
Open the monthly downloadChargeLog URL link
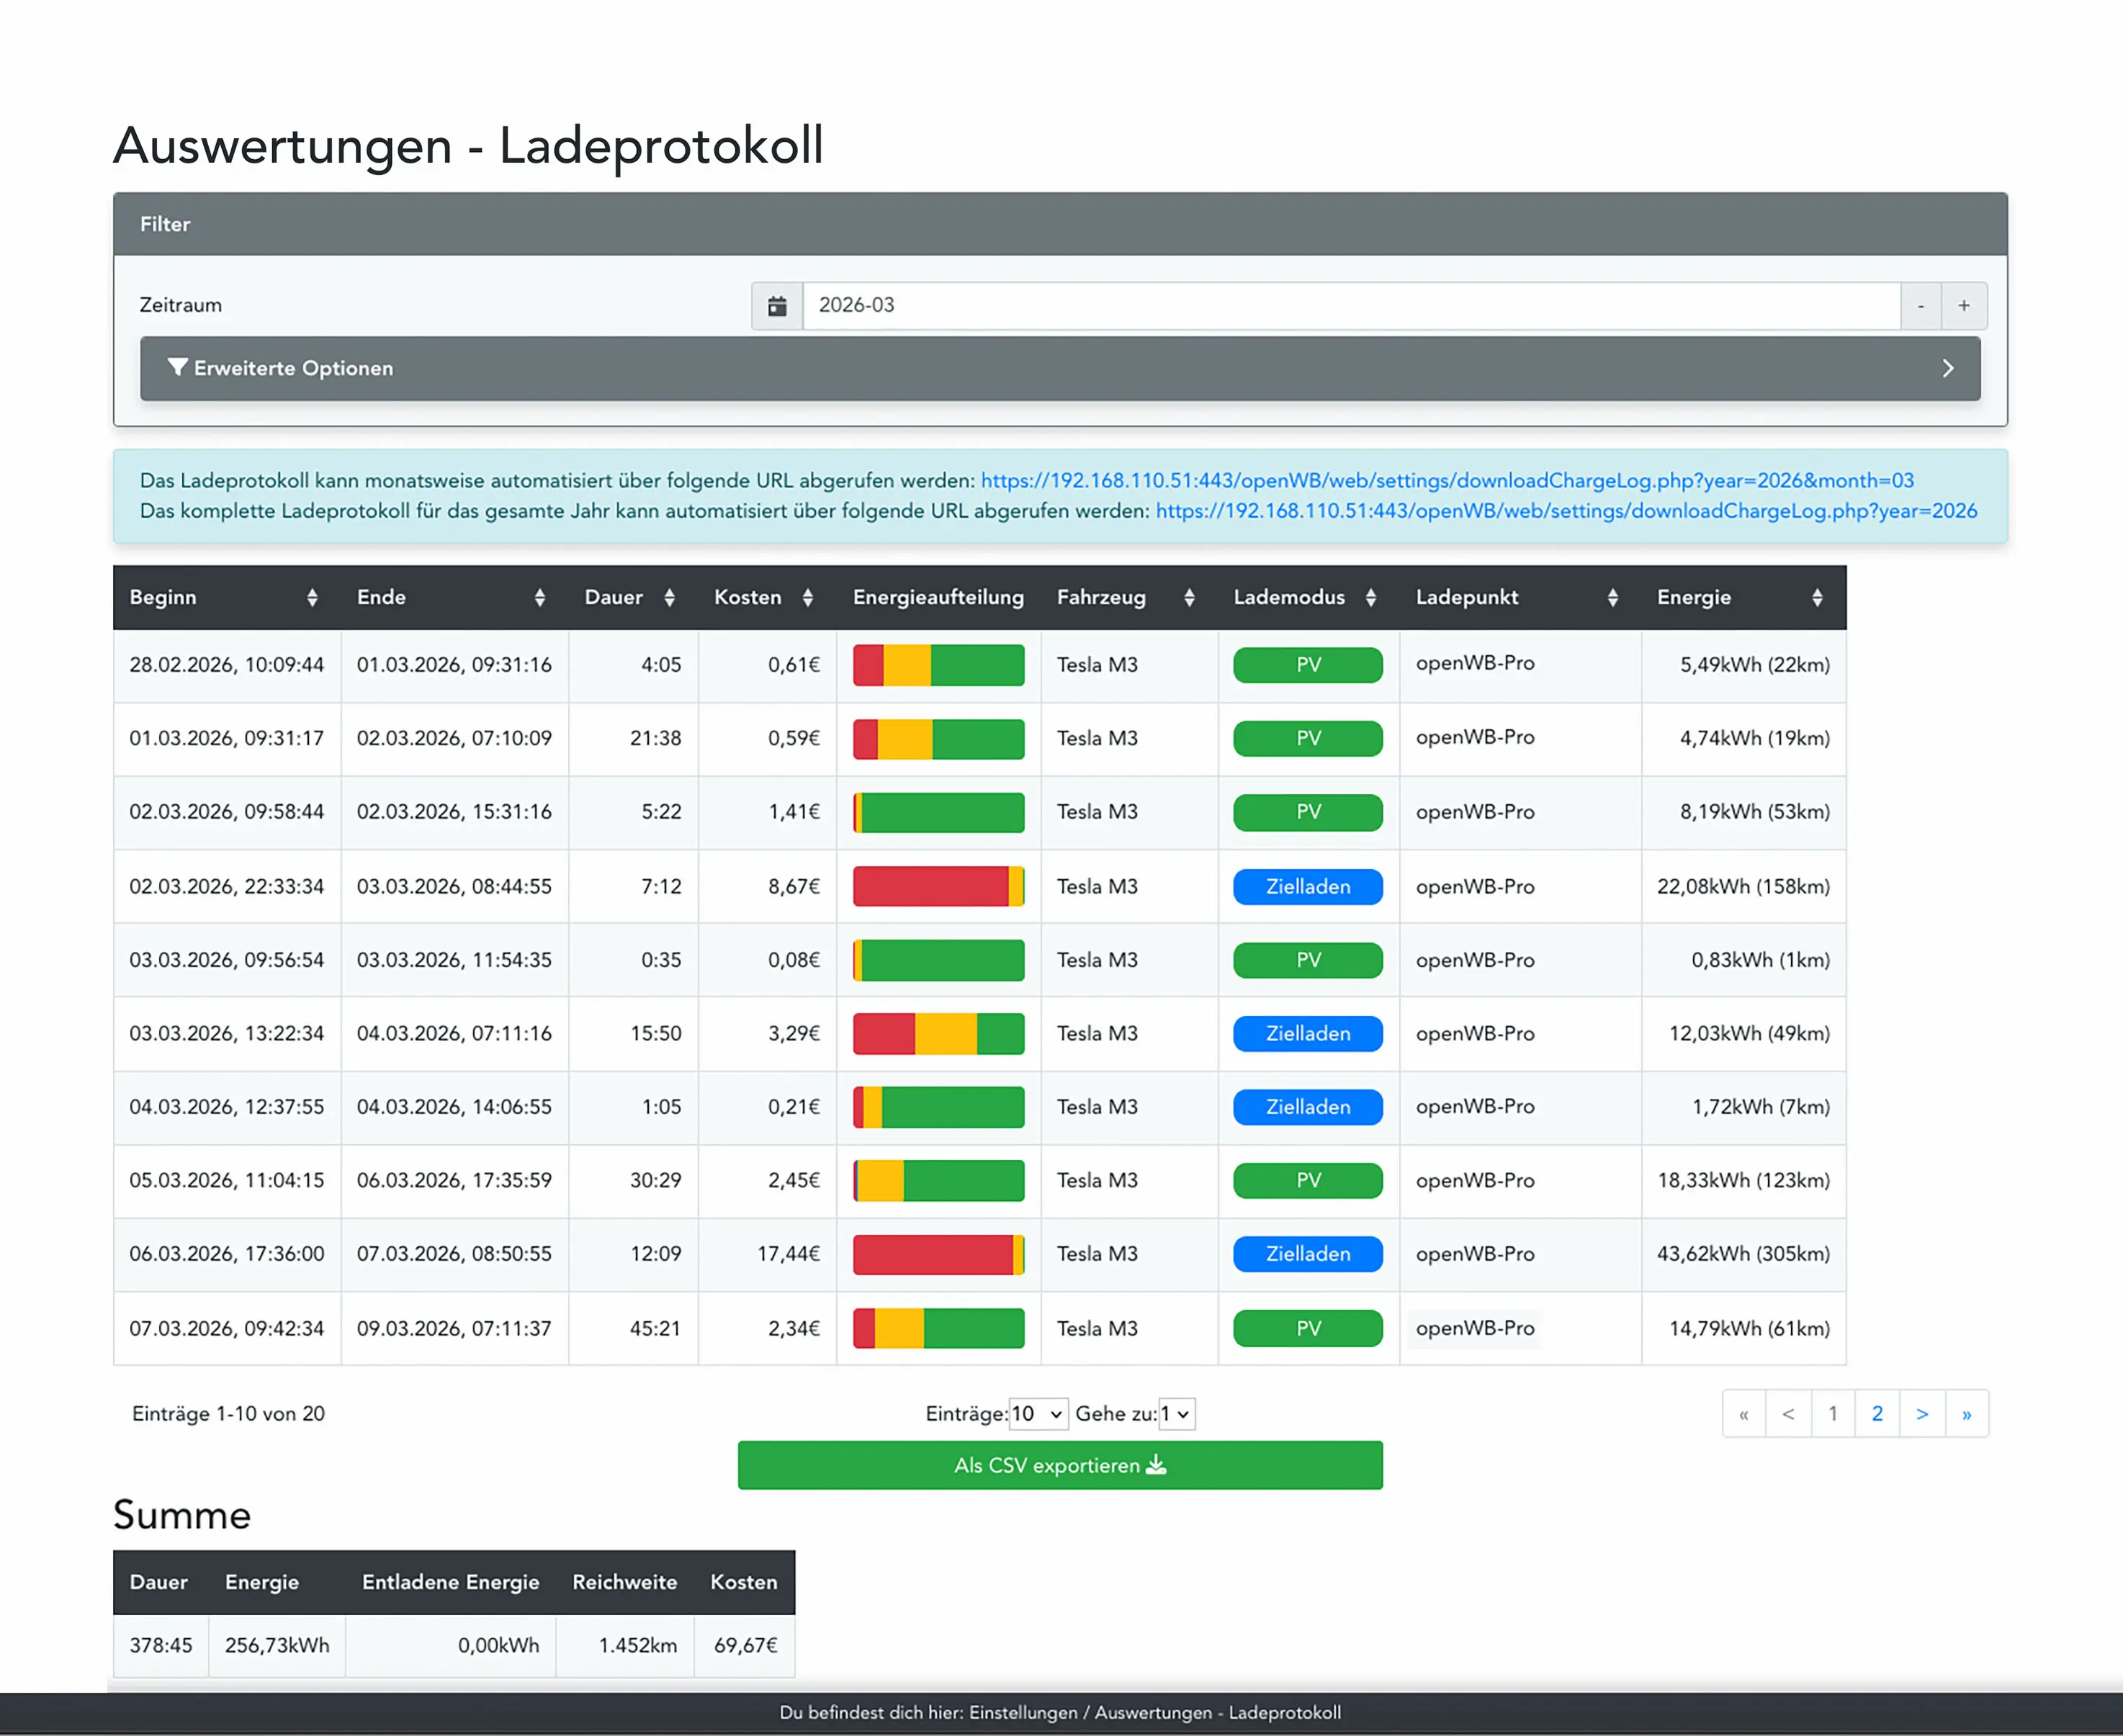[x=1446, y=480]
